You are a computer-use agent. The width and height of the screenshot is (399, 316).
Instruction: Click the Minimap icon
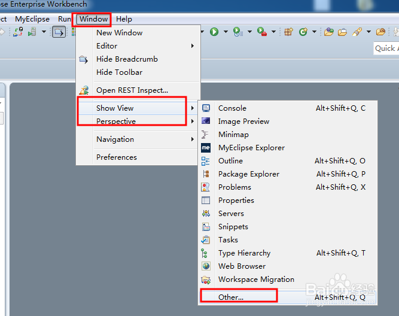pyautogui.click(x=205, y=135)
